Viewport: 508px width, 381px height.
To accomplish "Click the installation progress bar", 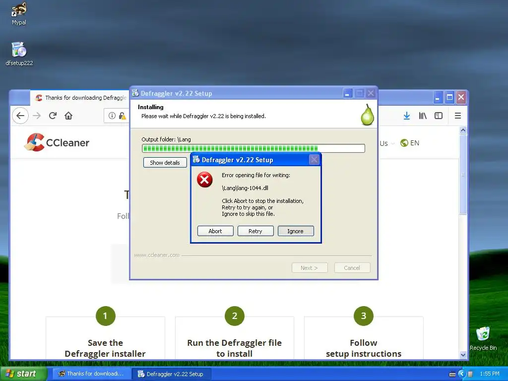I will pos(254,148).
